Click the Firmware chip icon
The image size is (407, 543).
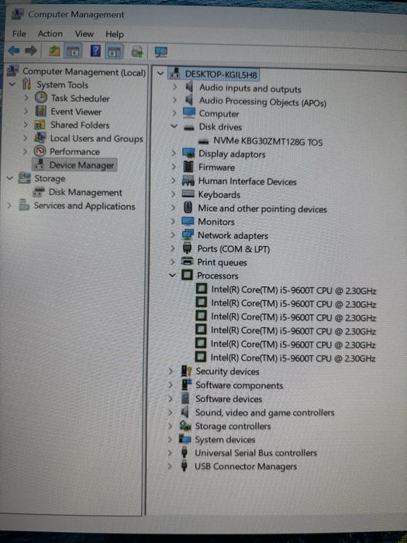click(188, 167)
